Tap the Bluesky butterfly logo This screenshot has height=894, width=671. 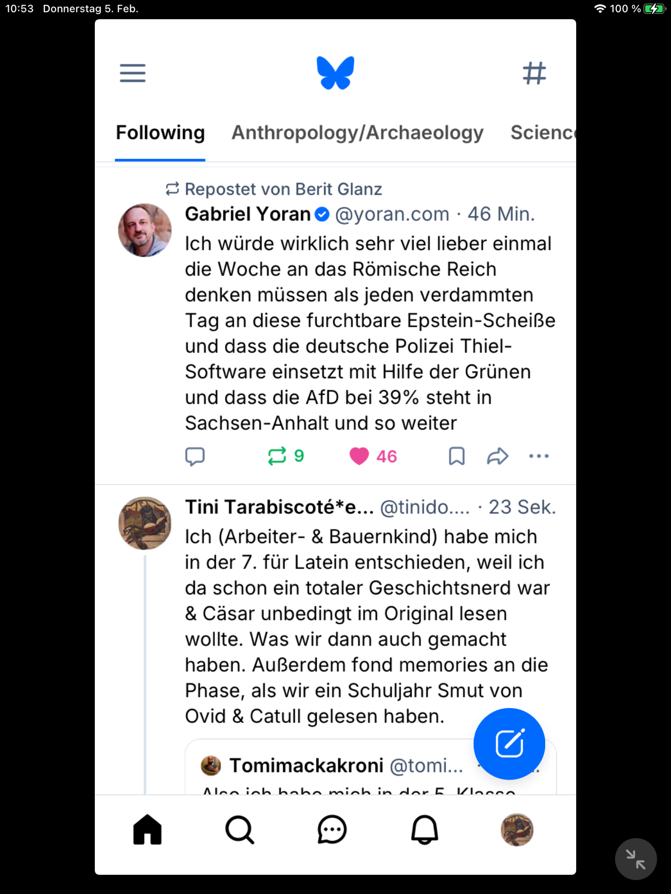(x=335, y=73)
